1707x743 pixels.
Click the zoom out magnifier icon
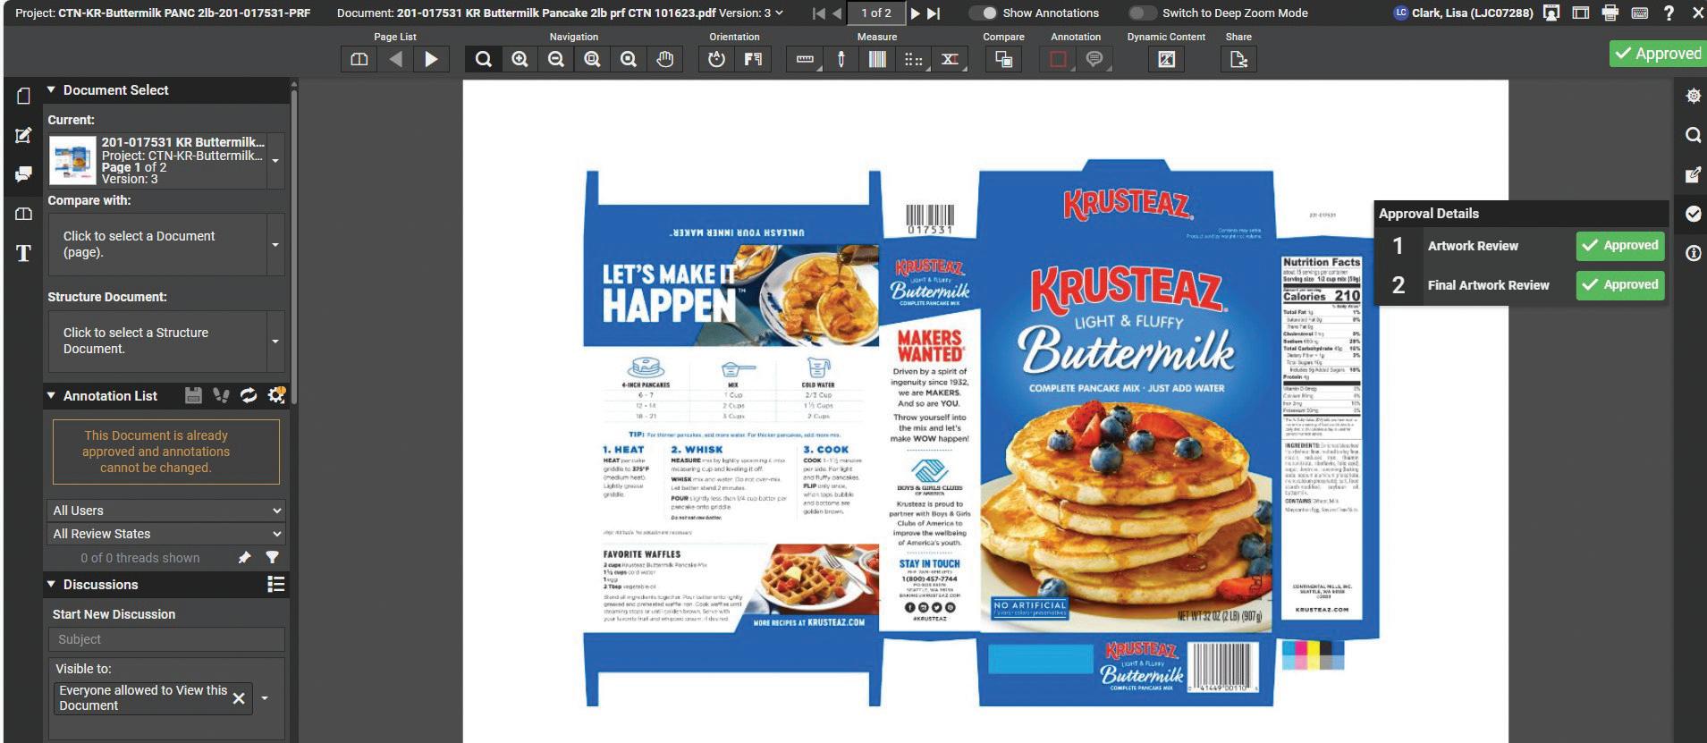click(555, 59)
